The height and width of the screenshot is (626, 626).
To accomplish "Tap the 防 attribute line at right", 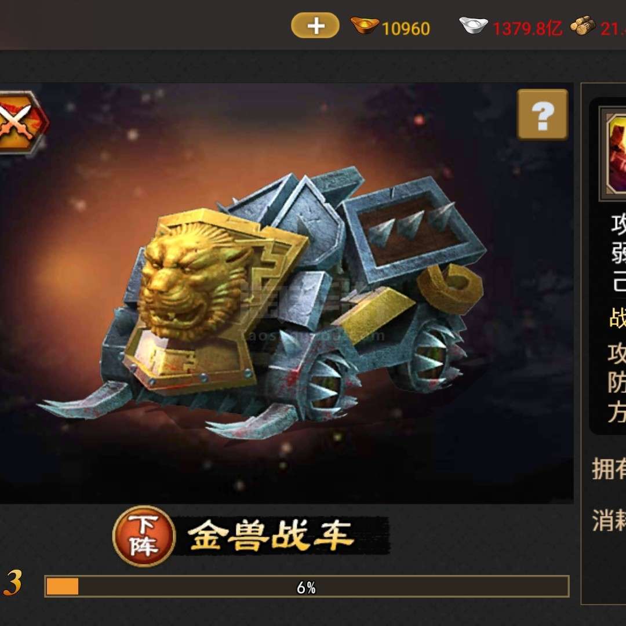I will pos(617,383).
